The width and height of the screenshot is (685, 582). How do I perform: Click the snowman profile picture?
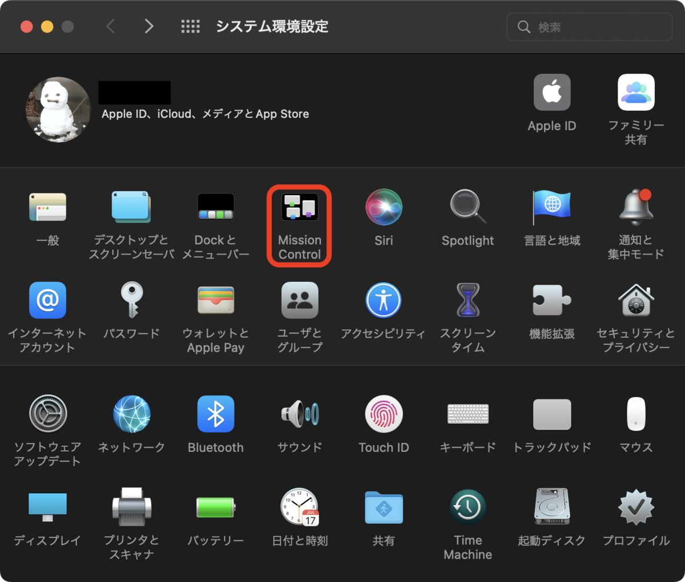(x=58, y=110)
